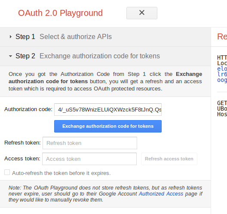Viewport: 227px width, 214px height.
Task: Click Exchange authorization code for tokens button
Action: coord(108,126)
